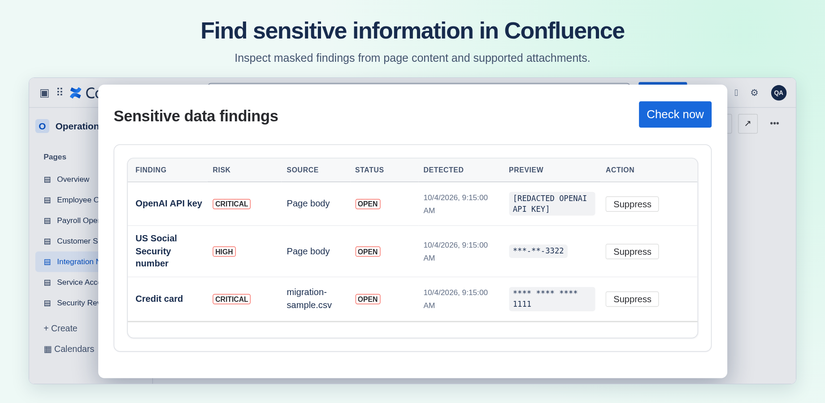Open the app switcher grid icon
The width and height of the screenshot is (825, 403).
click(60, 92)
